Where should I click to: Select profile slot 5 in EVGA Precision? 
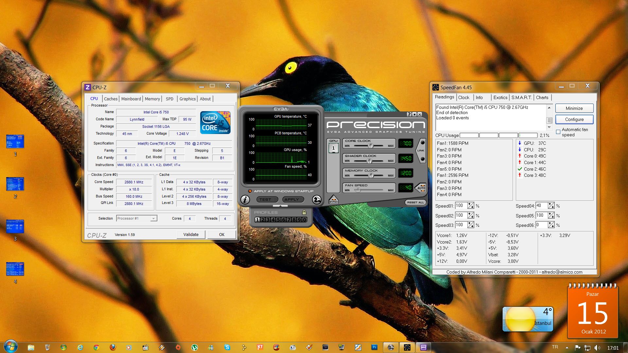[278, 220]
